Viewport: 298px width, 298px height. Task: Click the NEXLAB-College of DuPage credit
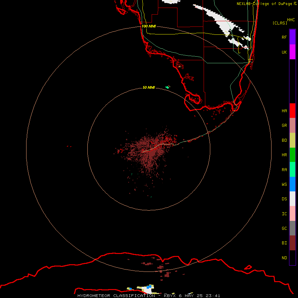coord(266,4)
